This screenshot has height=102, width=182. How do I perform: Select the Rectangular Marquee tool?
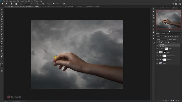(x=2, y=12)
